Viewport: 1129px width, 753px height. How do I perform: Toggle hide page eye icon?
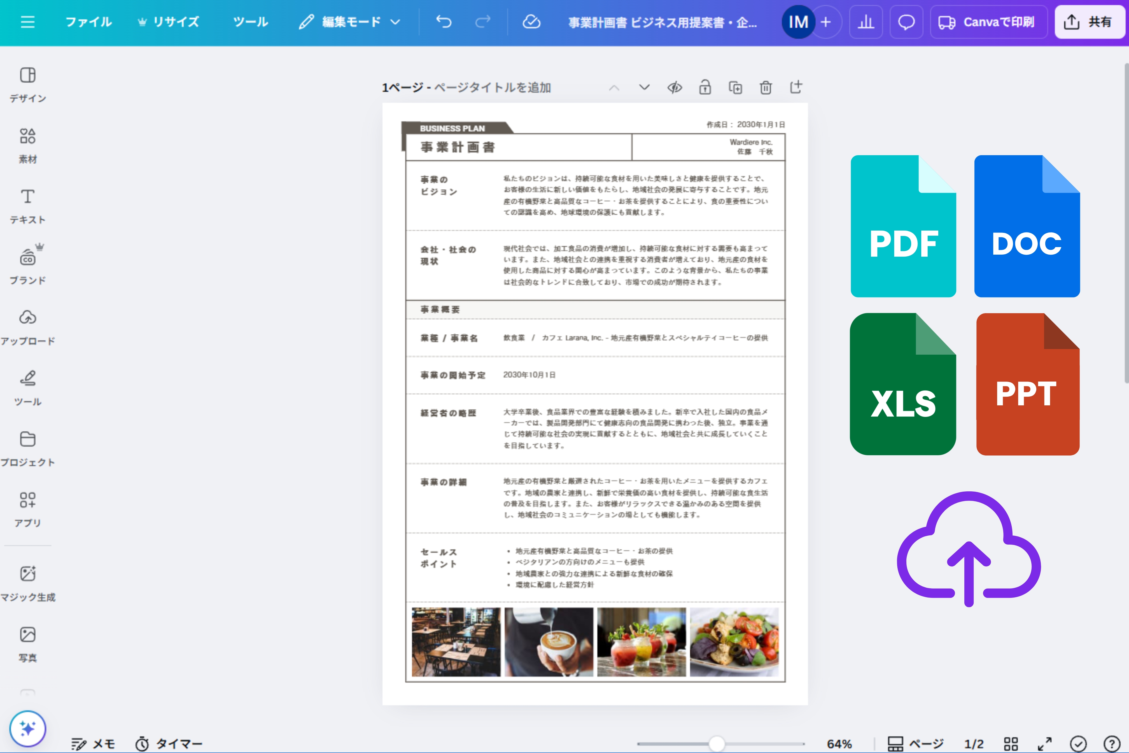pos(675,87)
